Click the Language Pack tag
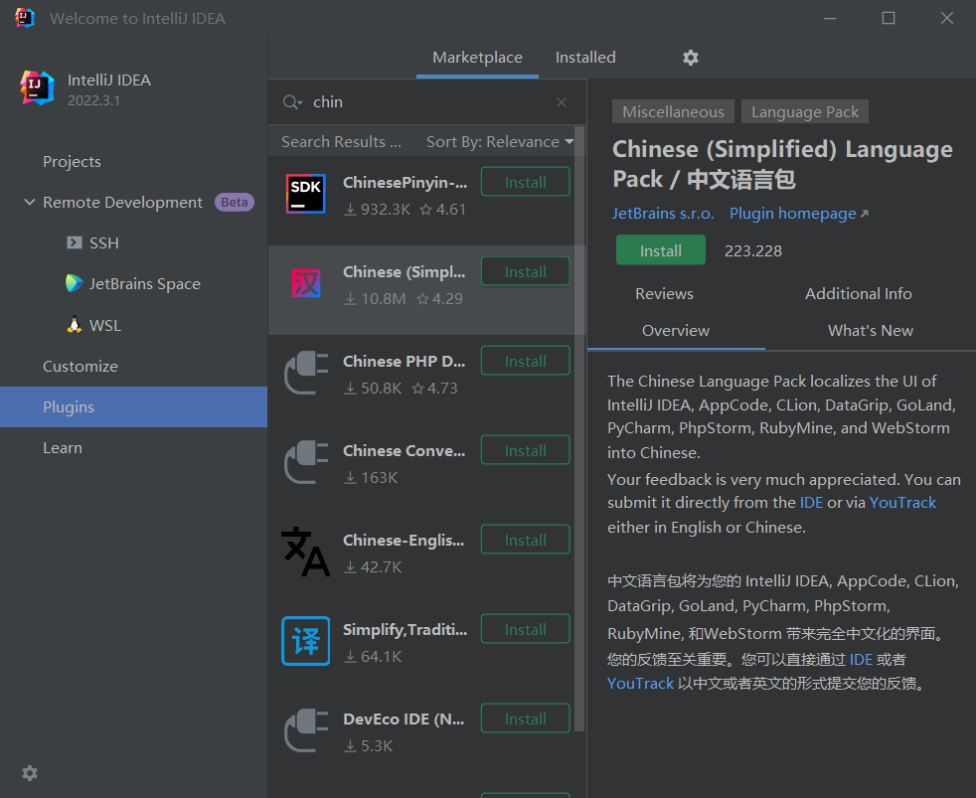The height and width of the screenshot is (798, 976). point(805,112)
